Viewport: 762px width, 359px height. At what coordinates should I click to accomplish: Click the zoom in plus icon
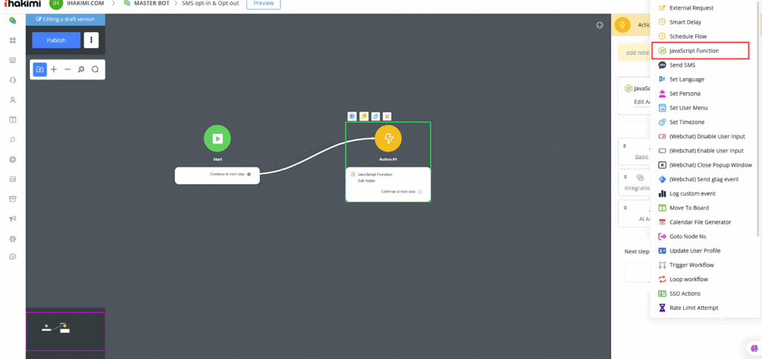click(x=54, y=69)
